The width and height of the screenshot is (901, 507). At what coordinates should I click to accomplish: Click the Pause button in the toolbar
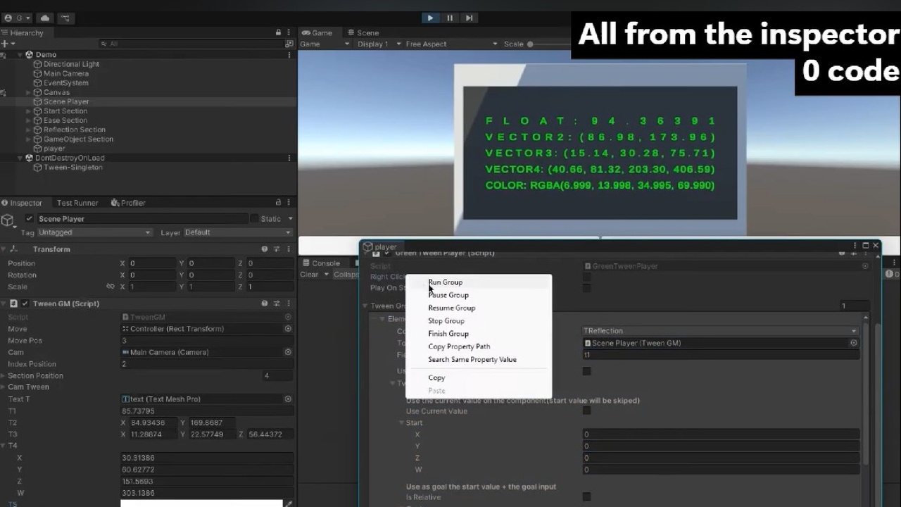[x=450, y=18]
